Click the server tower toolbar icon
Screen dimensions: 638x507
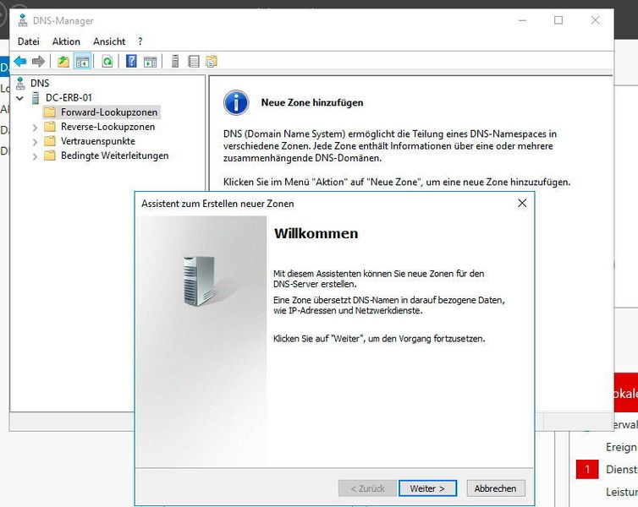pos(175,61)
